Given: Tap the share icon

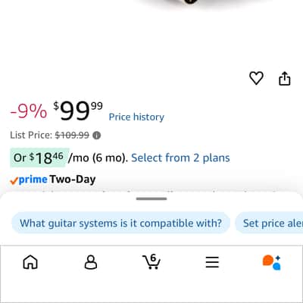Looking at the screenshot, I should click(285, 79).
